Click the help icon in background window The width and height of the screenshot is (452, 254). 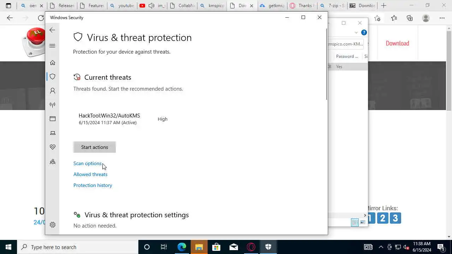coord(364,32)
